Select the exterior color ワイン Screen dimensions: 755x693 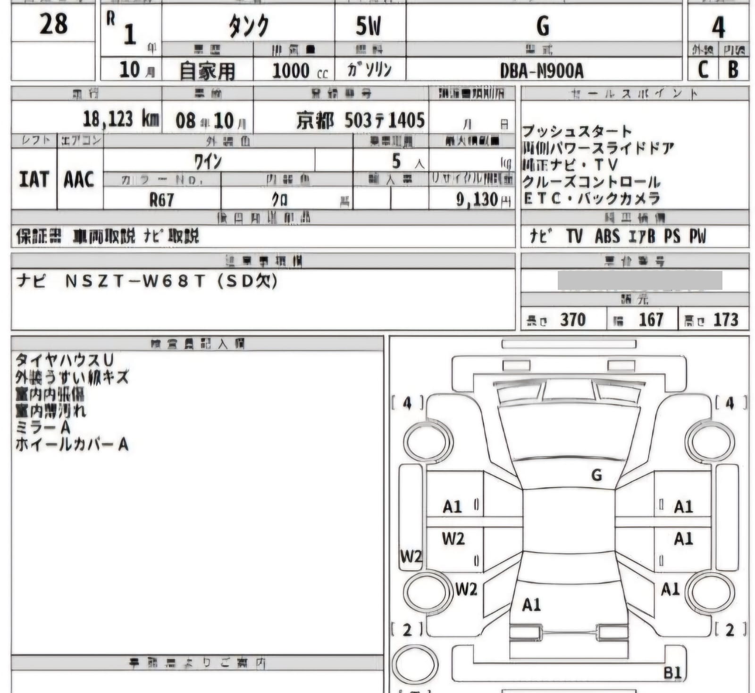[x=208, y=162]
